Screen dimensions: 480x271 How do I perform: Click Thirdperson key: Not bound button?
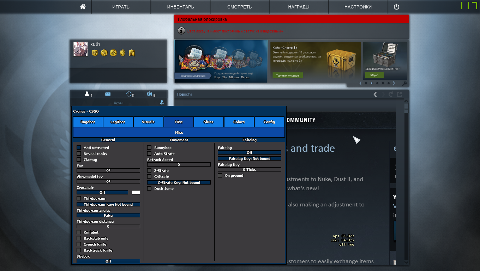108,204
